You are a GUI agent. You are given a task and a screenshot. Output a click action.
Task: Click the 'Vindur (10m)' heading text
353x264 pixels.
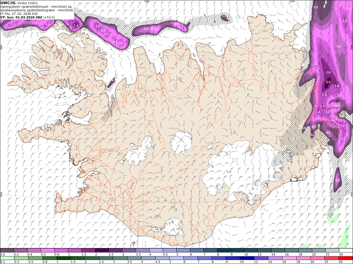(28, 3)
